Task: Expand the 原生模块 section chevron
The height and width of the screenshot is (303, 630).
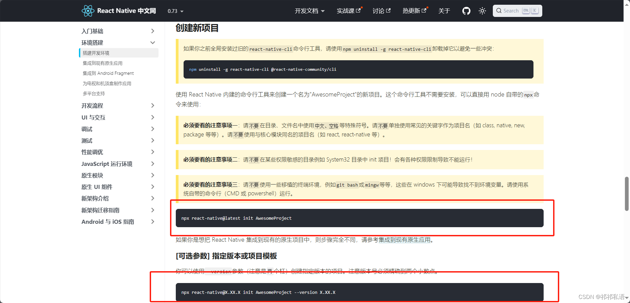Action: (153, 175)
